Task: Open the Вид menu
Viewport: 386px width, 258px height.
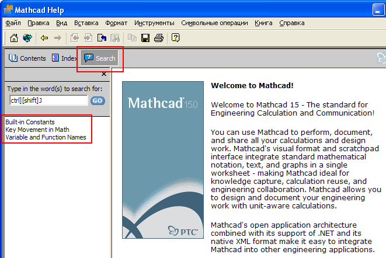Action: pos(61,23)
